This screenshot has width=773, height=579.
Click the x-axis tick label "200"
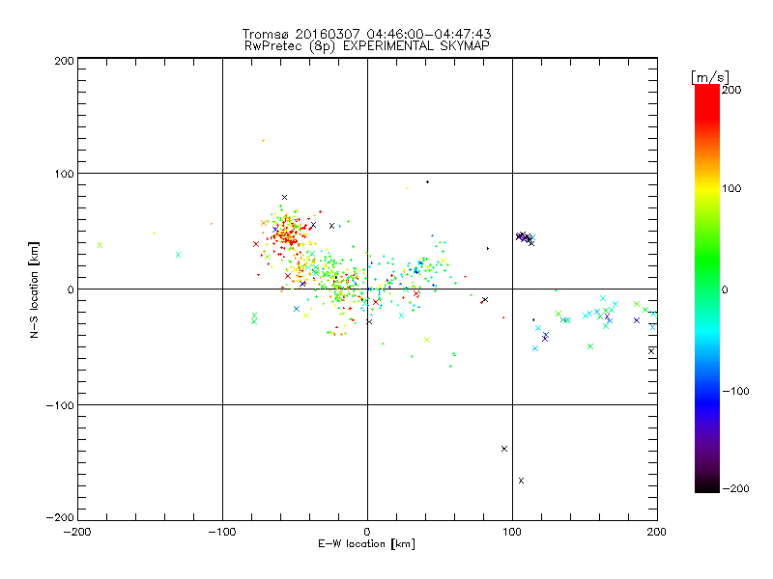(657, 532)
